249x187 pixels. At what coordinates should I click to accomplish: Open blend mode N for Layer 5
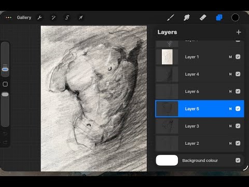click(x=230, y=109)
